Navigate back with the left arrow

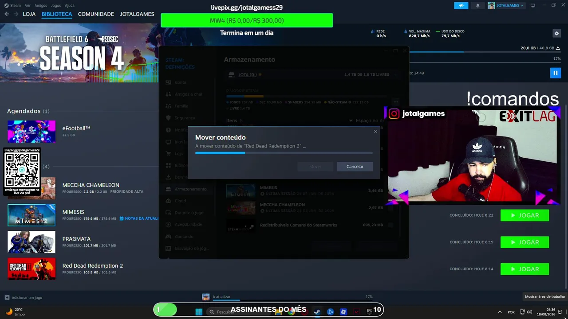[7, 14]
